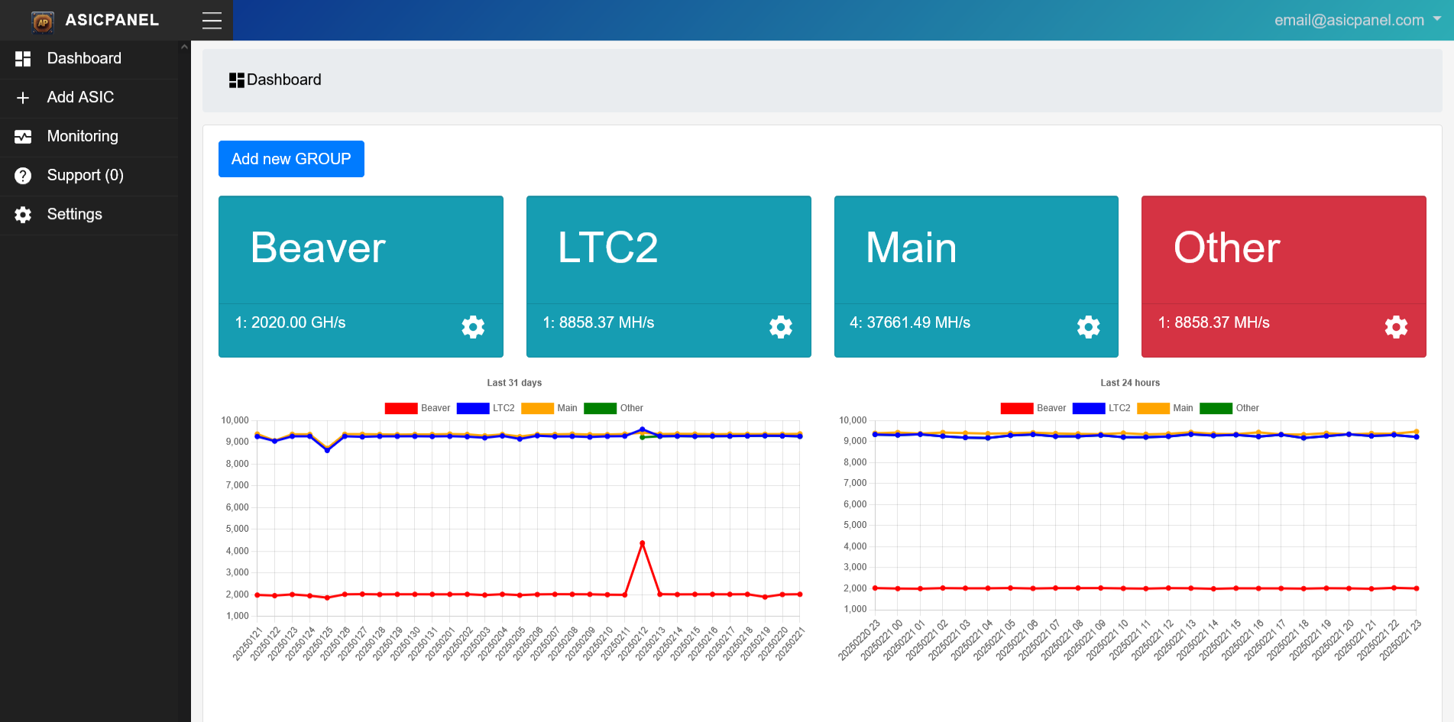Image resolution: width=1454 pixels, height=722 pixels.
Task: Open settings gear on the Other group card
Action: pyautogui.click(x=1396, y=327)
